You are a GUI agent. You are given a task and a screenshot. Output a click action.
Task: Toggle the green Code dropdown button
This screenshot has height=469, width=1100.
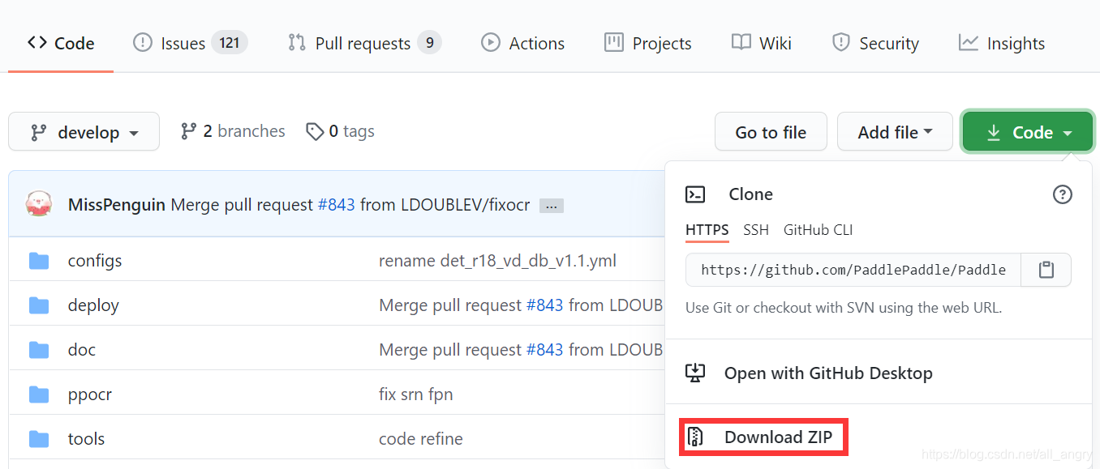pos(1028,132)
